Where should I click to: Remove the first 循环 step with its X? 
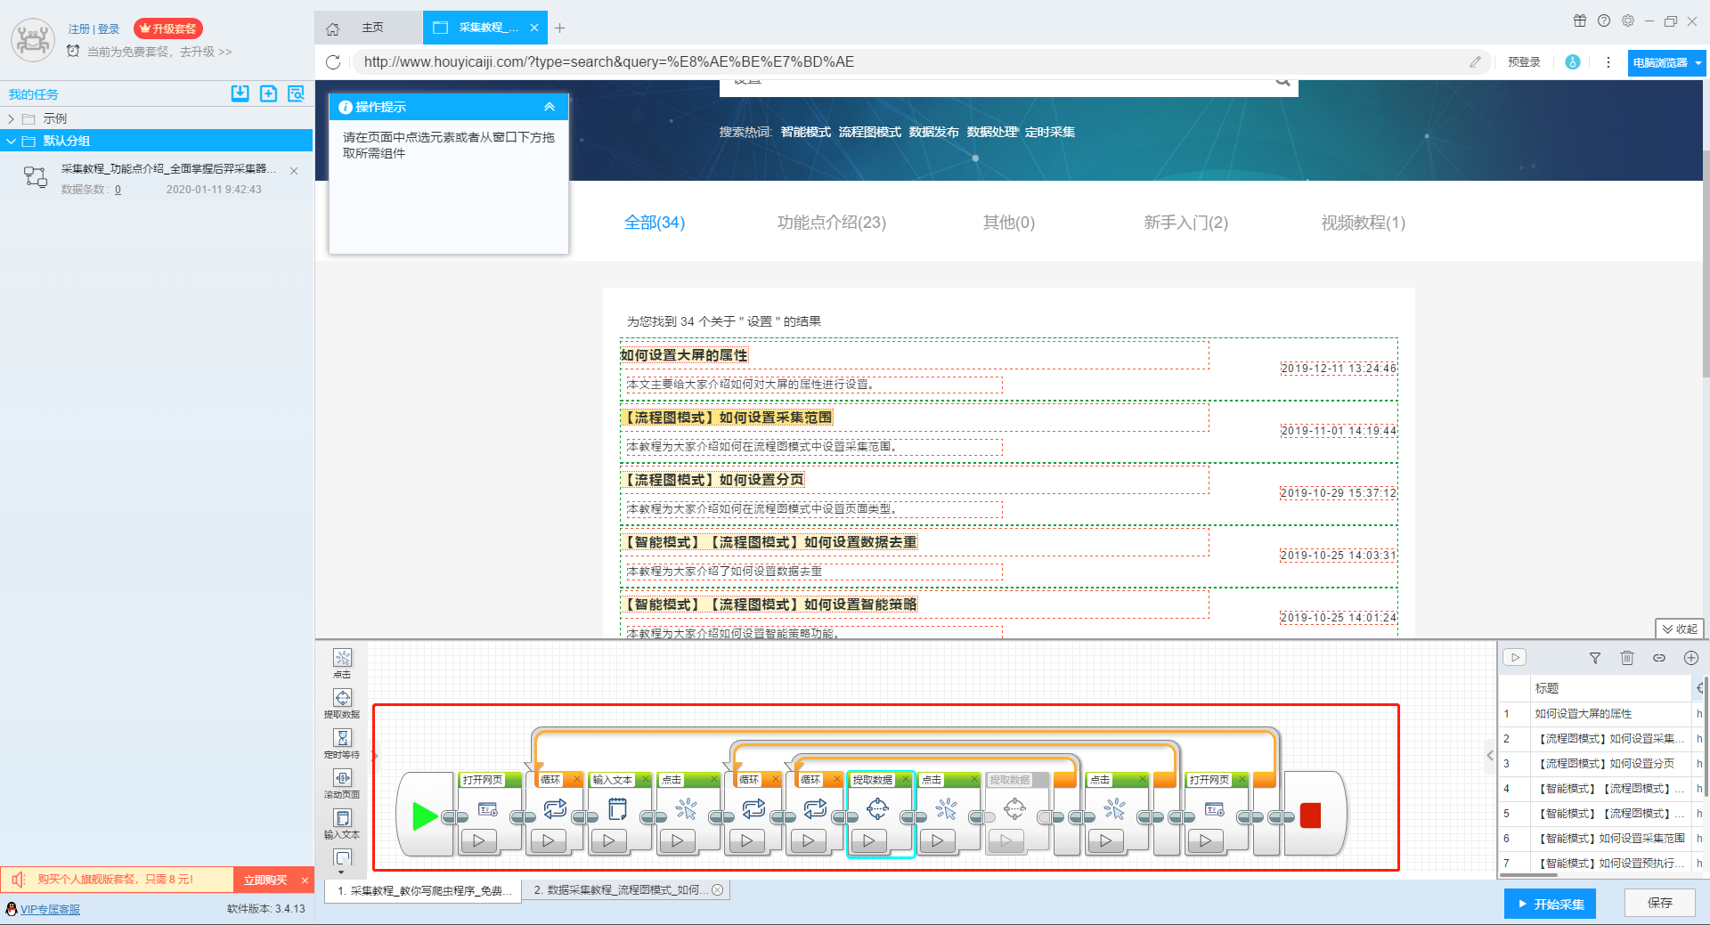click(576, 780)
